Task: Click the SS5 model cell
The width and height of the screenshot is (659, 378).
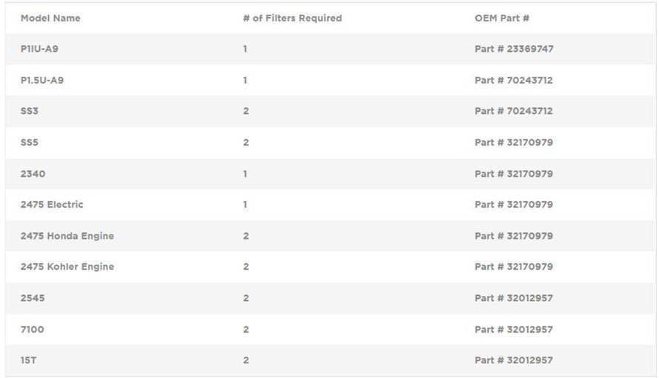Action: 30,142
